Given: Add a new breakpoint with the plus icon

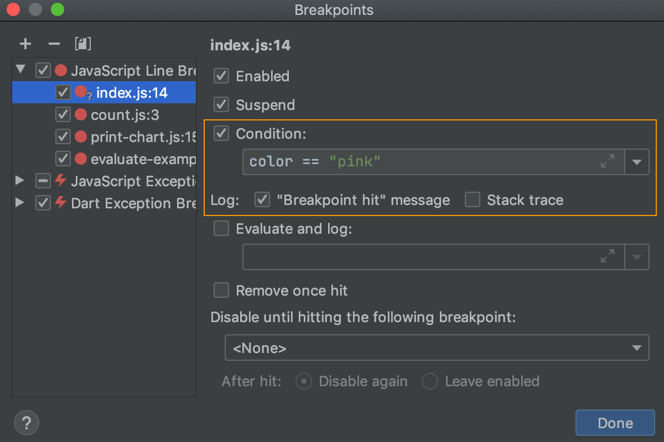Looking at the screenshot, I should pyautogui.click(x=25, y=44).
